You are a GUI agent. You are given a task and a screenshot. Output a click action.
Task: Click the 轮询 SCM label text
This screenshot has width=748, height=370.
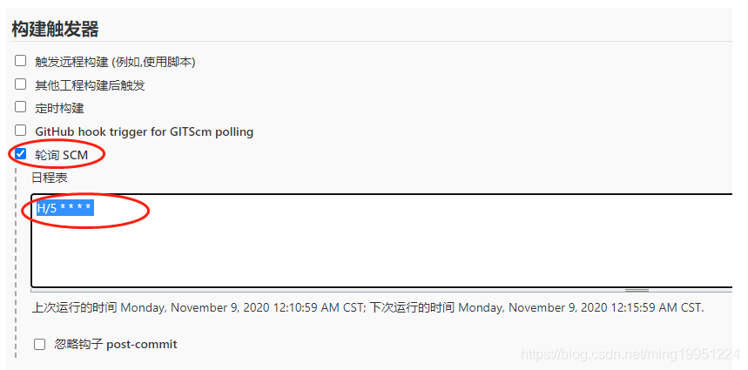[x=62, y=155]
